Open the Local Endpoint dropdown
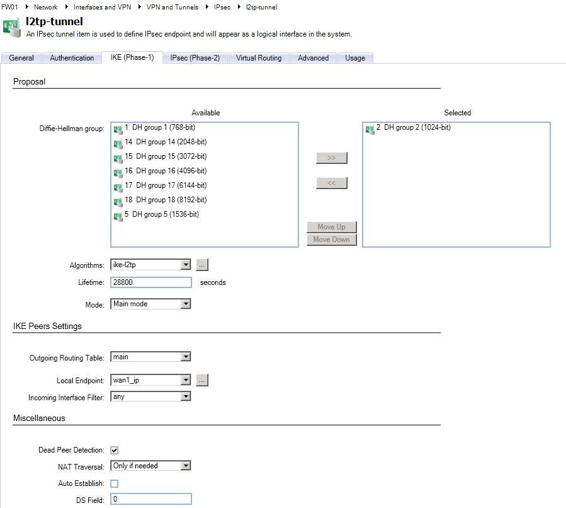The height and width of the screenshot is (508, 566). [x=185, y=380]
